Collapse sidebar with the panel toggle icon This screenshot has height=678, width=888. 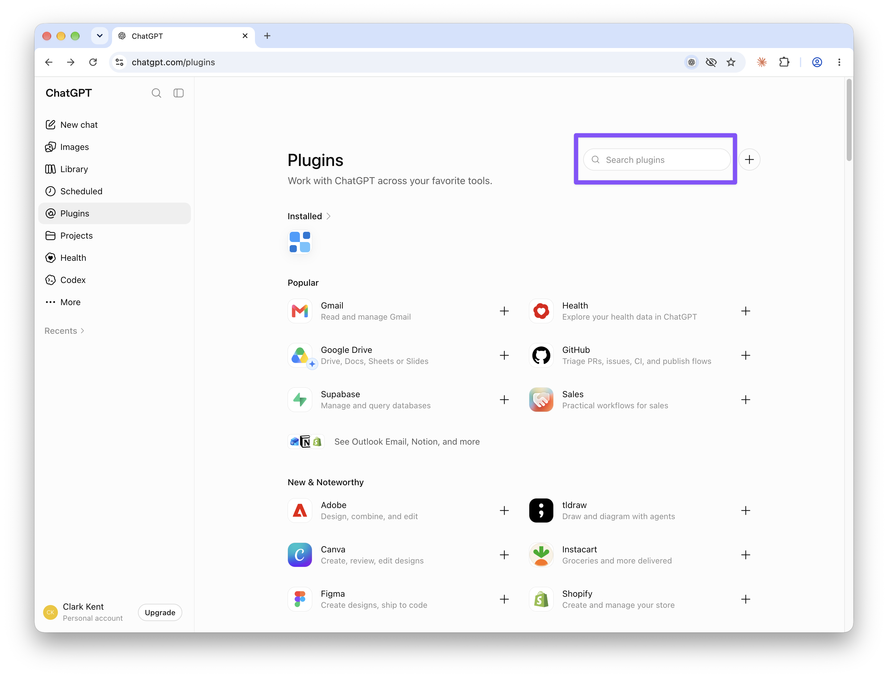pos(178,93)
